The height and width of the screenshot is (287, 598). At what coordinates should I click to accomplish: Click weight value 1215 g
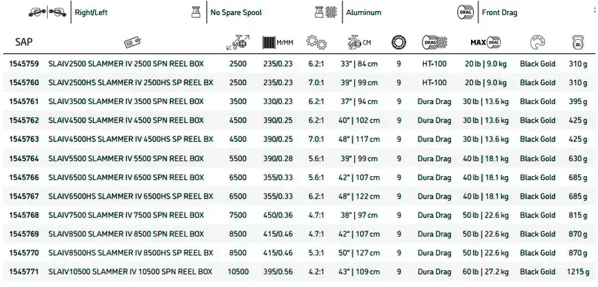[578, 271]
